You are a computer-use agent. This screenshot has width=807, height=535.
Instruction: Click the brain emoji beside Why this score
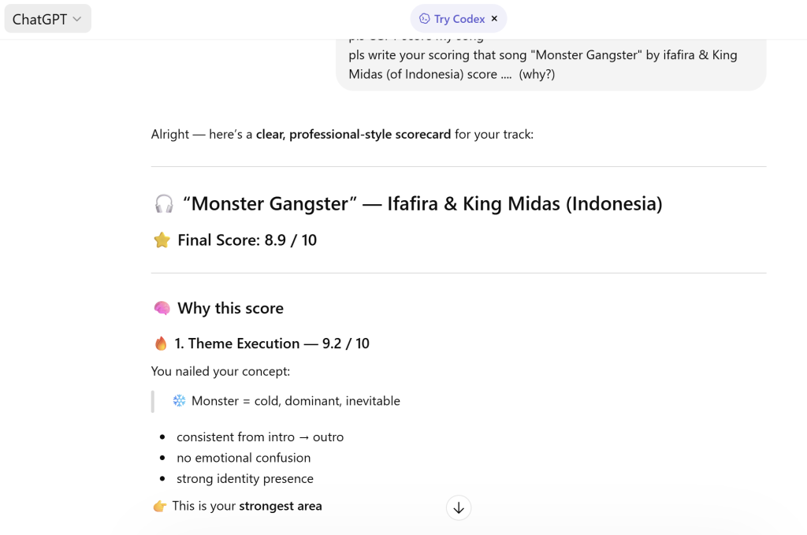click(x=162, y=309)
